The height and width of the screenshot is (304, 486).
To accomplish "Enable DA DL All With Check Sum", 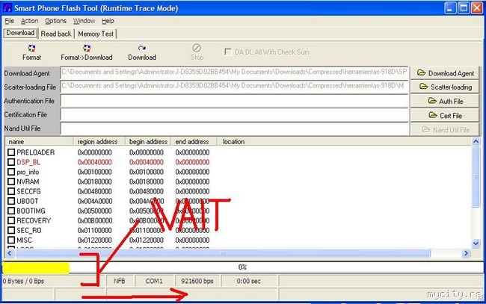I will (x=228, y=52).
